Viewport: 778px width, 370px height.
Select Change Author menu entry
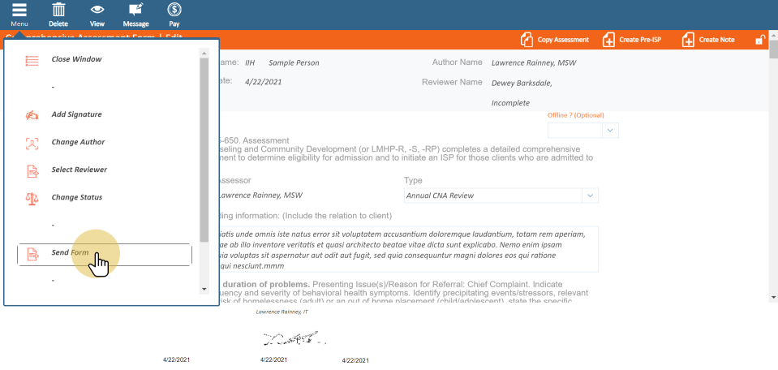pyautogui.click(x=78, y=142)
